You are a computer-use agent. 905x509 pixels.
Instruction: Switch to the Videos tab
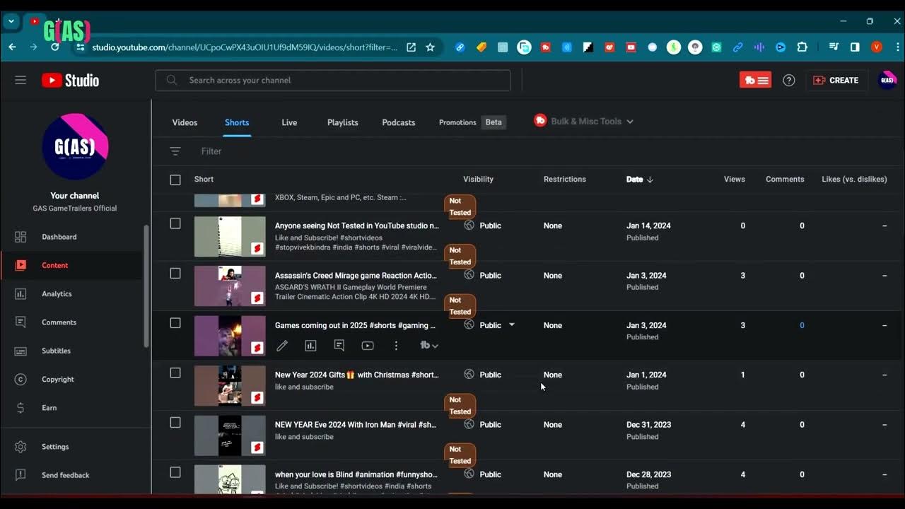[x=185, y=122]
